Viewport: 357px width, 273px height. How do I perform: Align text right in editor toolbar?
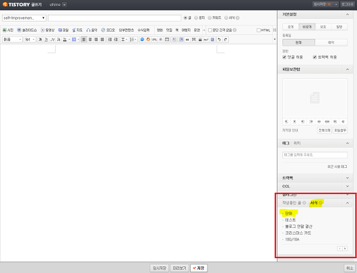pyautogui.click(x=96, y=40)
